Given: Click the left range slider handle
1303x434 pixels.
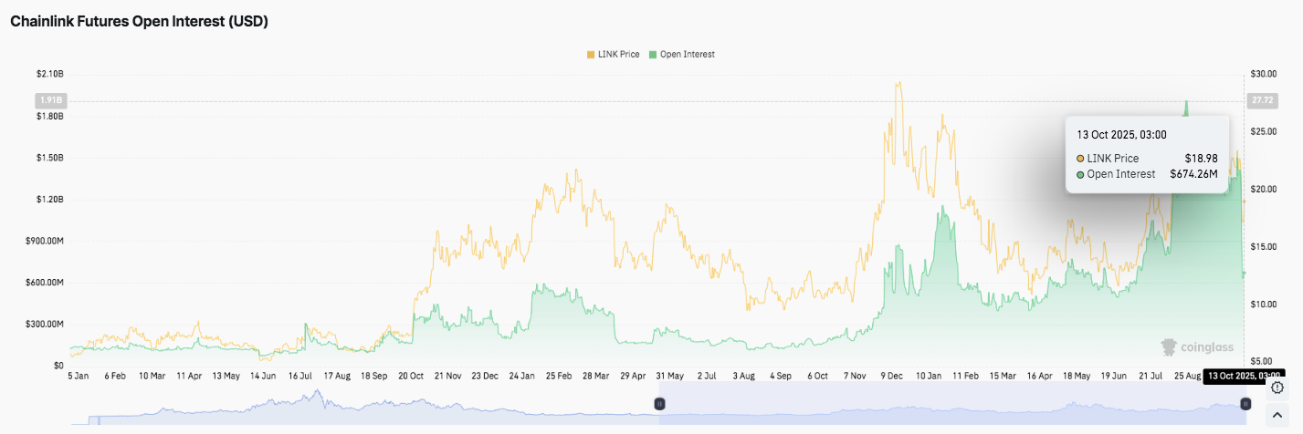Looking at the screenshot, I should click(658, 403).
